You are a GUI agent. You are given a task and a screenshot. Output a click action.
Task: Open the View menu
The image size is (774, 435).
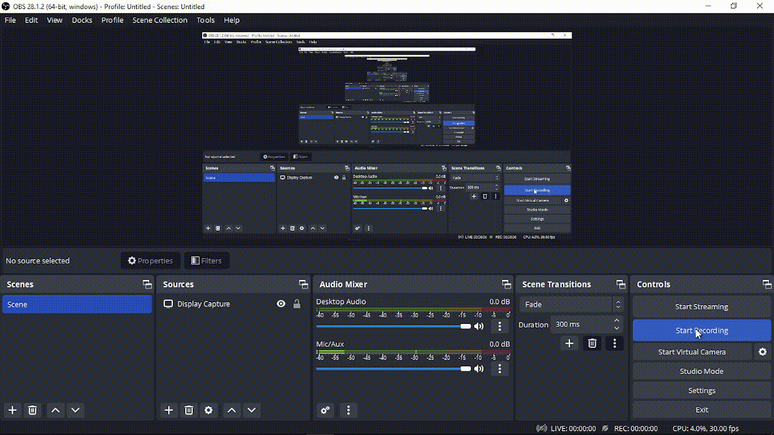pos(54,20)
